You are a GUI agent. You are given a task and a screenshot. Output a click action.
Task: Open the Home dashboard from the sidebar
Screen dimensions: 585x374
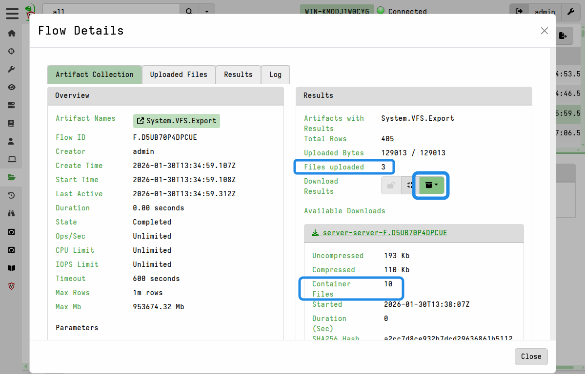(11, 33)
